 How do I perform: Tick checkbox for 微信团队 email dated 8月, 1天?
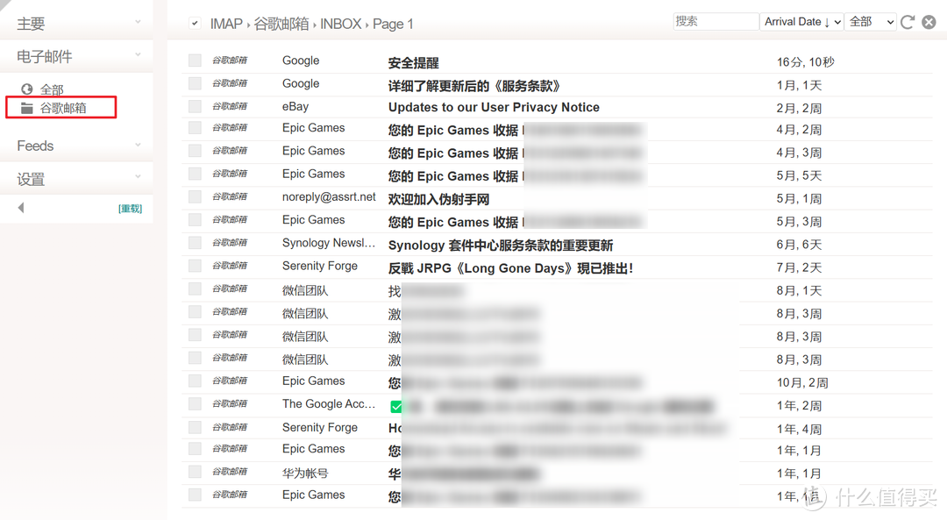click(x=195, y=288)
